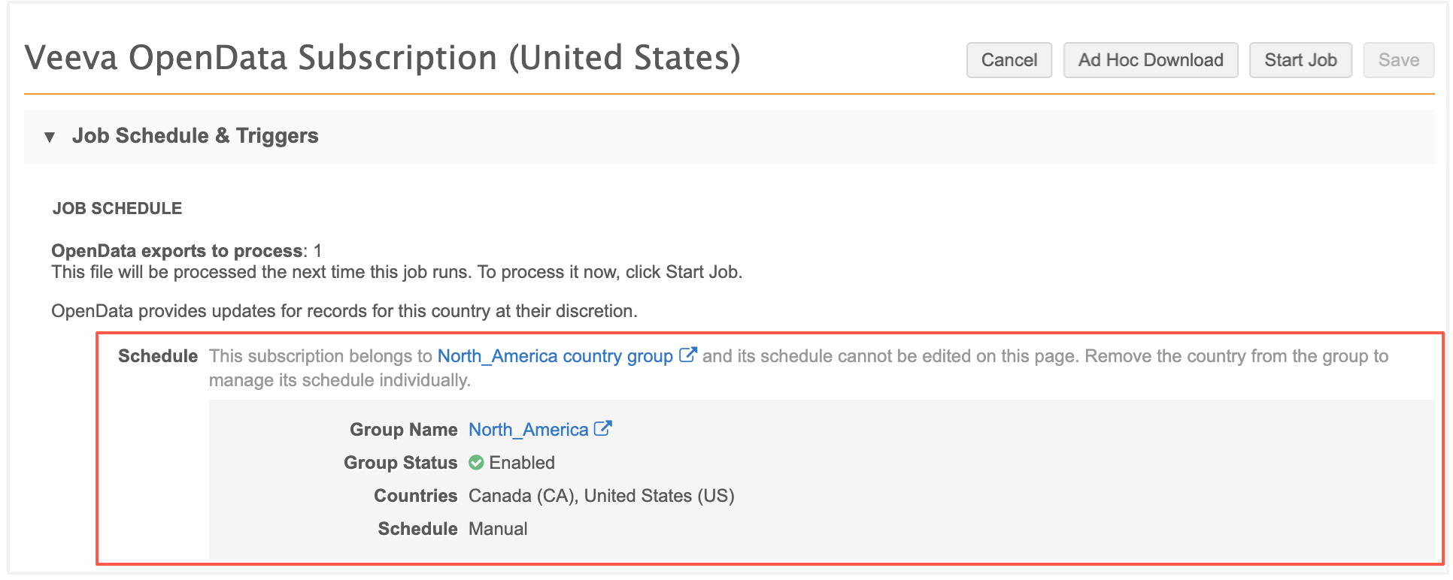Collapse the Job Schedule & Triggers triangle
The width and height of the screenshot is (1453, 580).
pos(50,137)
